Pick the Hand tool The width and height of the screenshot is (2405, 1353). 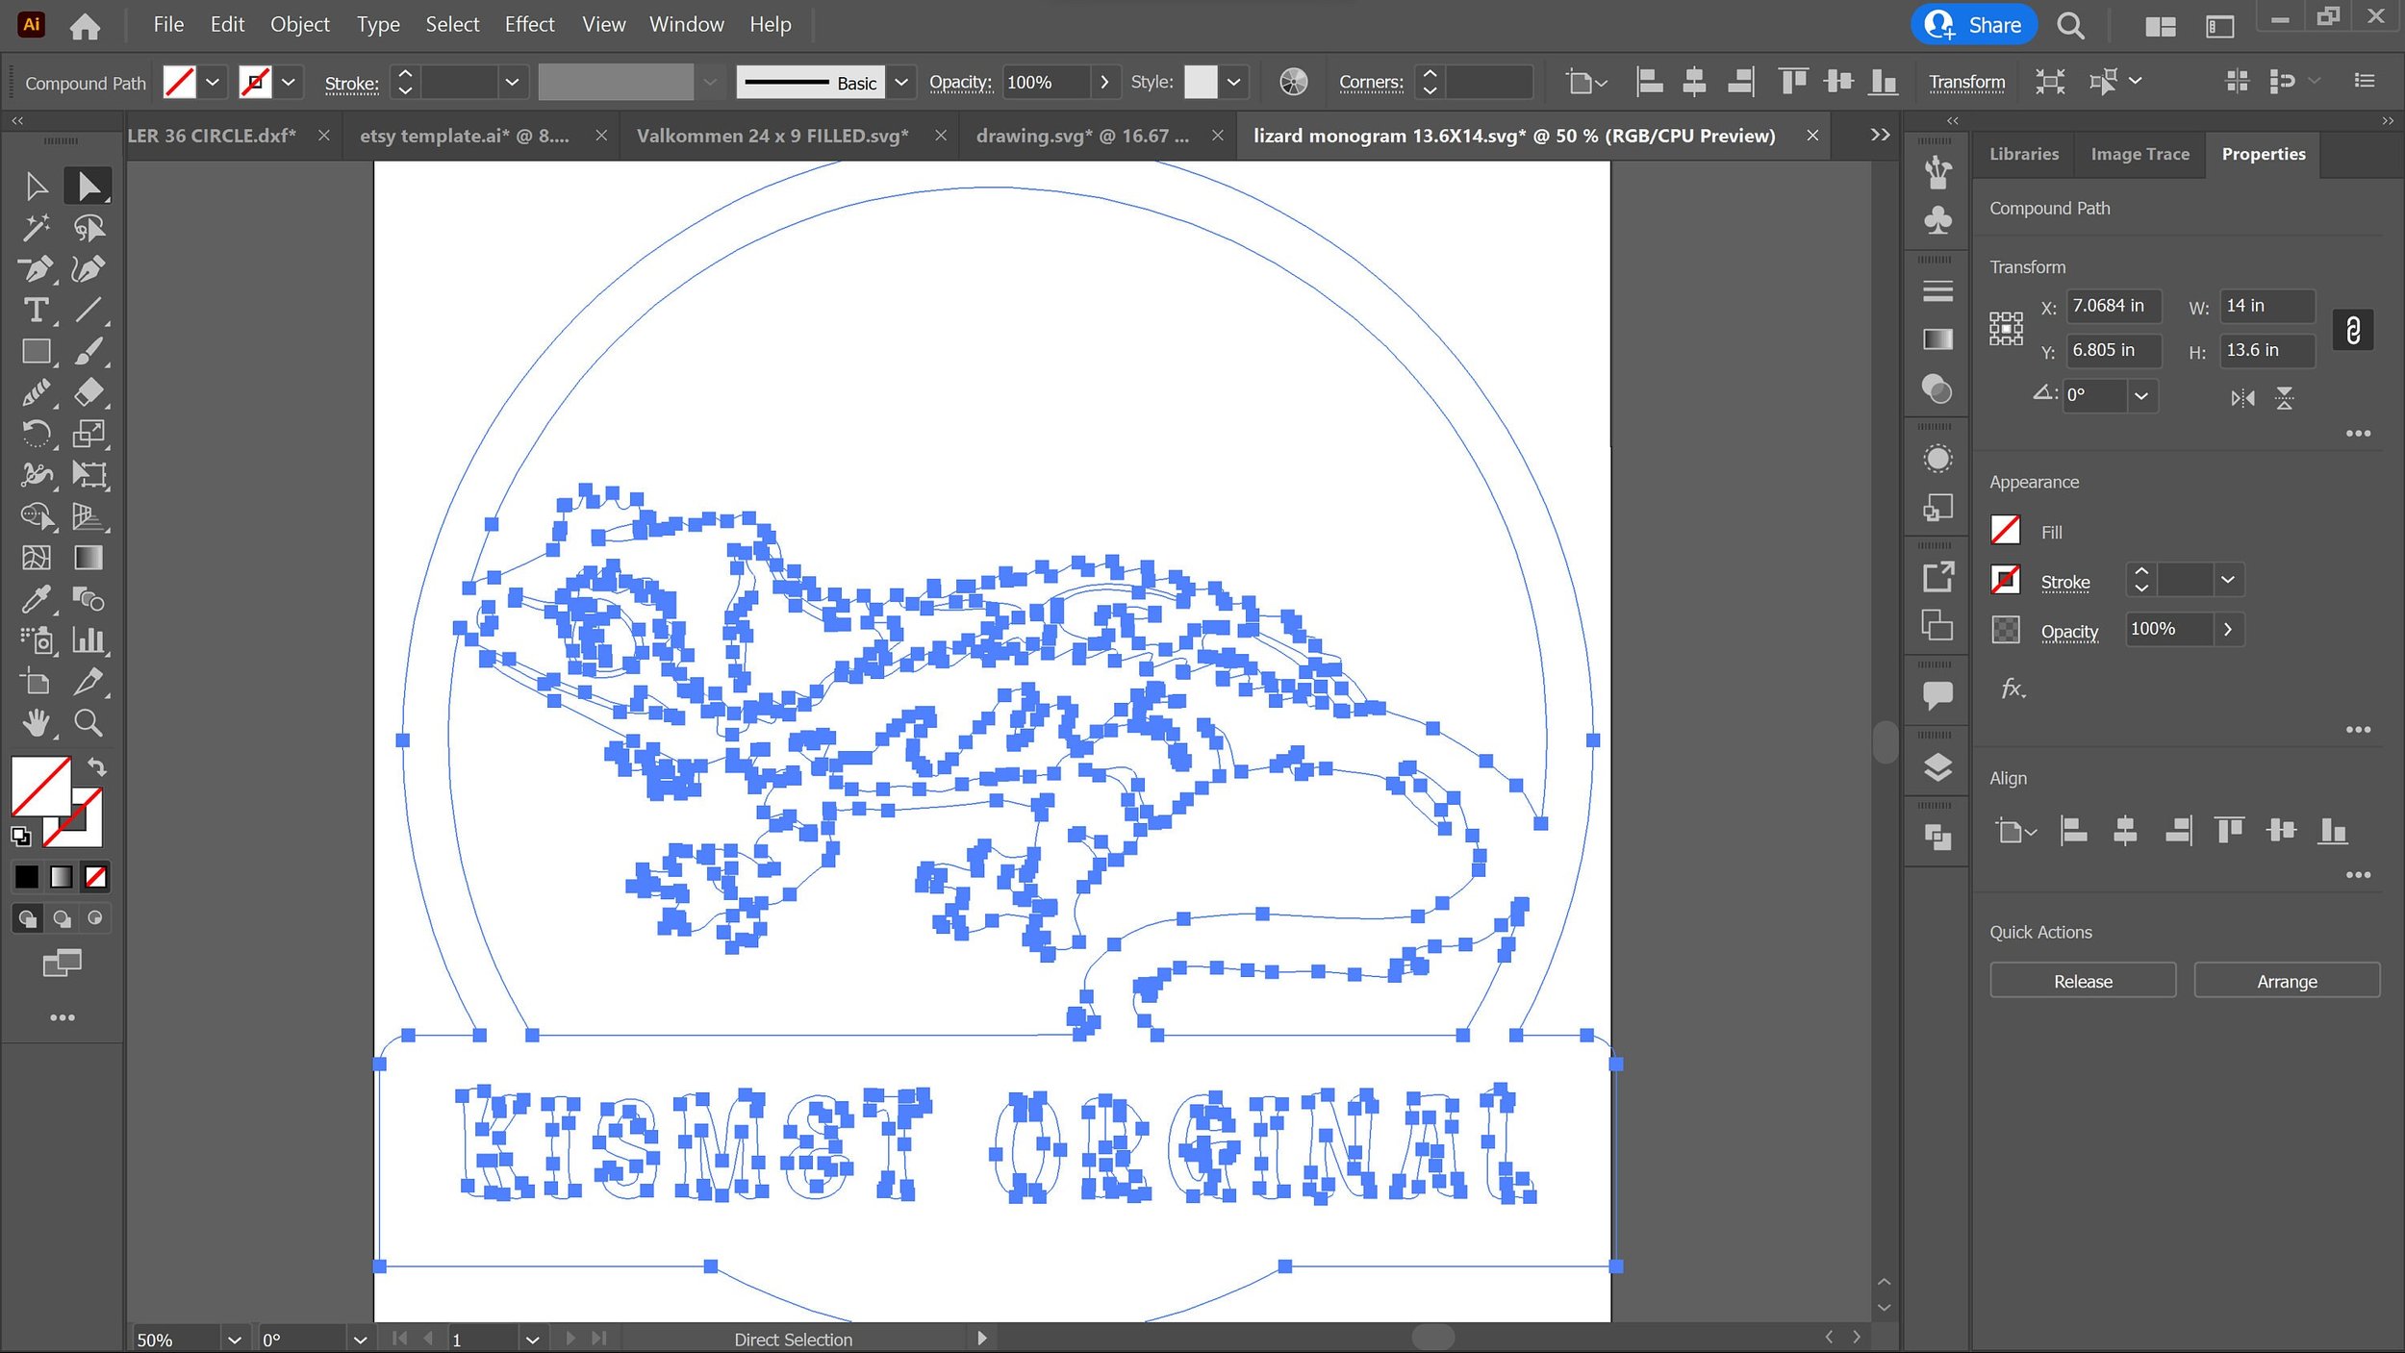tap(36, 722)
